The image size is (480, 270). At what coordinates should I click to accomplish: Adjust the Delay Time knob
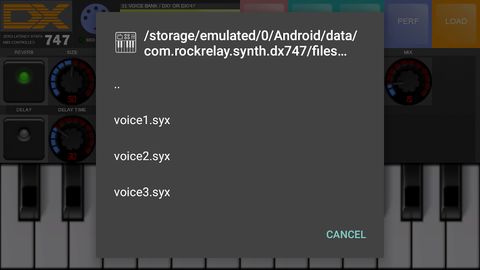pos(72,138)
